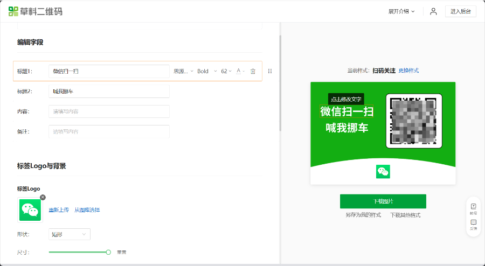Open the user account profile icon
485x266 pixels.
433,11
